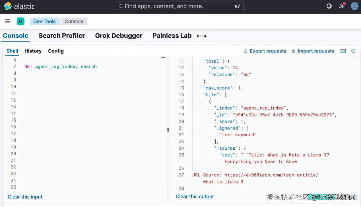Open the newsfeed notifications icon
This screenshot has width=361, height=207.
point(342,6)
